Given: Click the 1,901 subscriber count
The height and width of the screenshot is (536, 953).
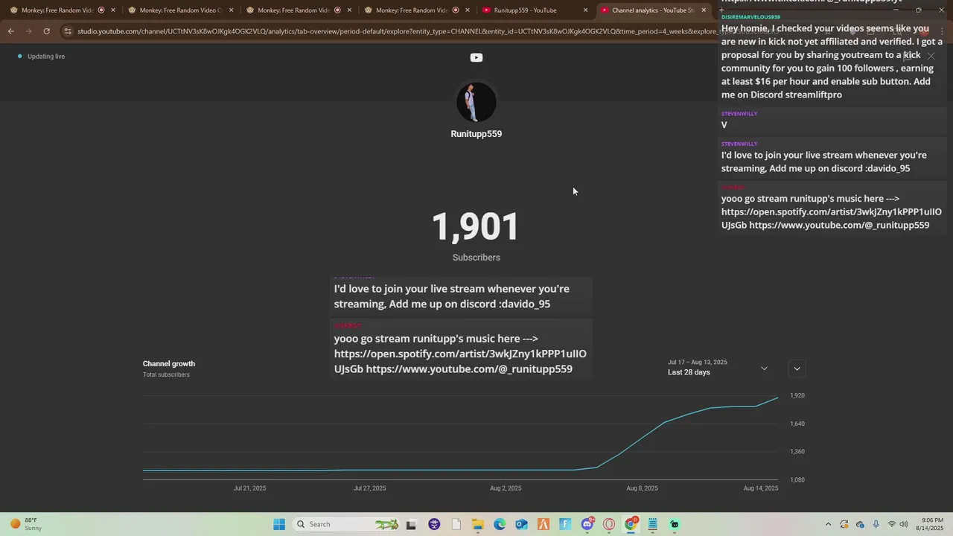Looking at the screenshot, I should tap(476, 227).
